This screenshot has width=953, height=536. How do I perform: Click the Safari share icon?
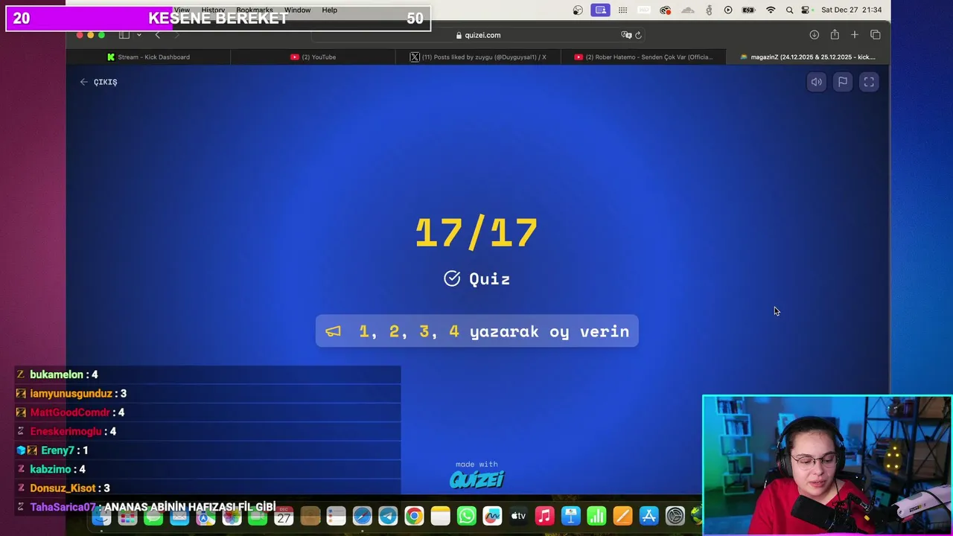click(x=835, y=35)
